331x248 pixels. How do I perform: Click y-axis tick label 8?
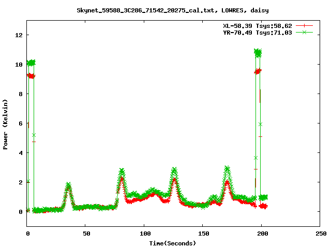21,94
